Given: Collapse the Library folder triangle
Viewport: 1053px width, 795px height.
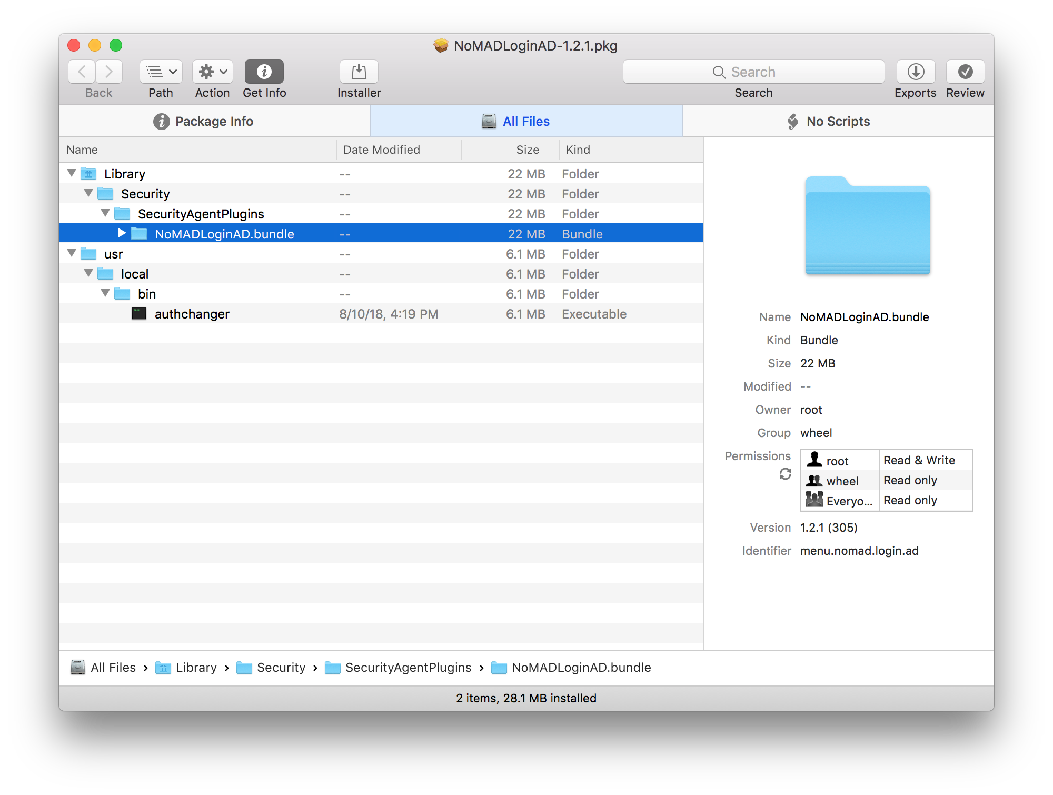Looking at the screenshot, I should pos(72,173).
